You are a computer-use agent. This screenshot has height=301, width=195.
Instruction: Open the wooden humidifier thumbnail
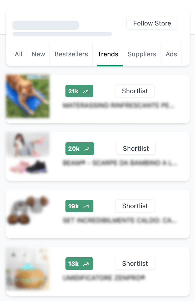pos(28,269)
